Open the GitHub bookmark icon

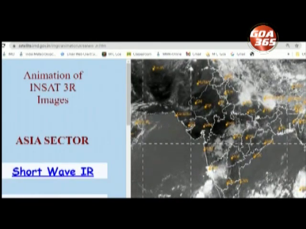(252, 54)
